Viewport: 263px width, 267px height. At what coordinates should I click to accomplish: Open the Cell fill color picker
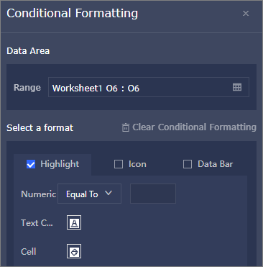74,251
